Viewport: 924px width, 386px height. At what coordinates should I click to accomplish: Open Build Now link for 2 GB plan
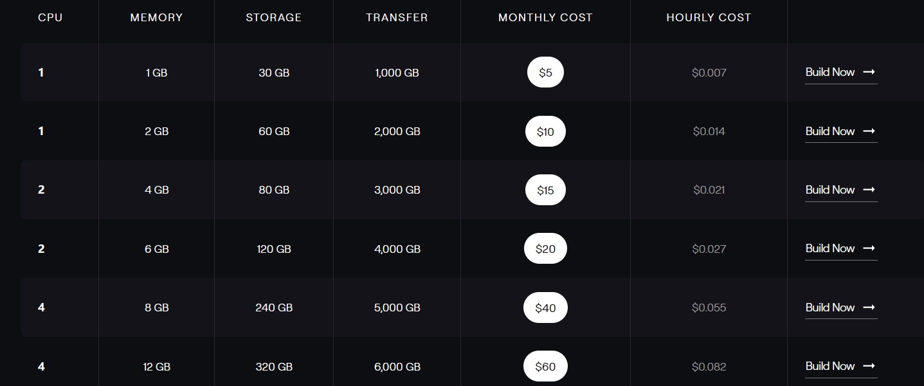(x=829, y=131)
